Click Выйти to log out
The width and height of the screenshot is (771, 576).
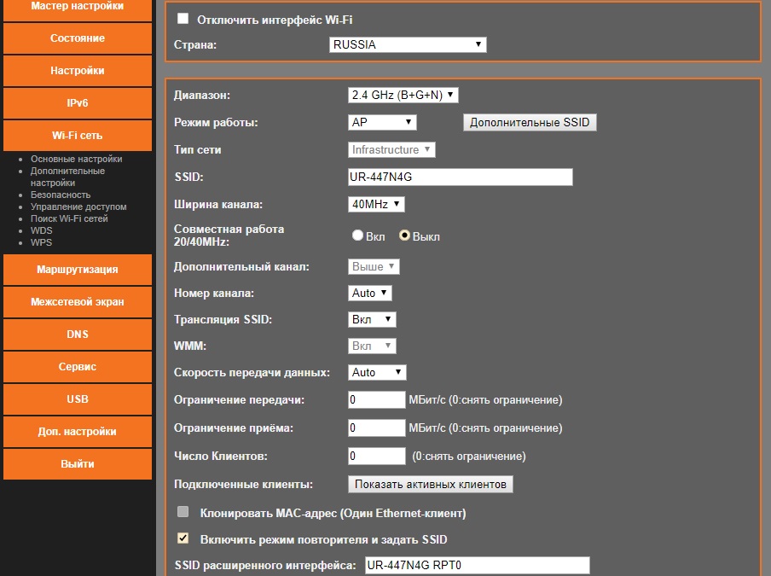78,464
